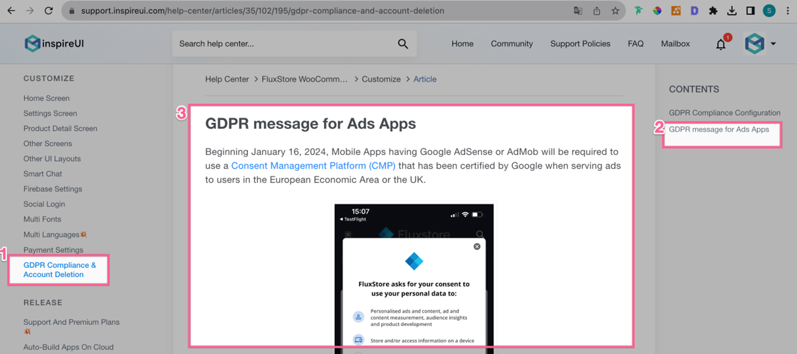797x354 pixels.
Task: Click the RELEASE sidebar heading
Action: tap(43, 303)
